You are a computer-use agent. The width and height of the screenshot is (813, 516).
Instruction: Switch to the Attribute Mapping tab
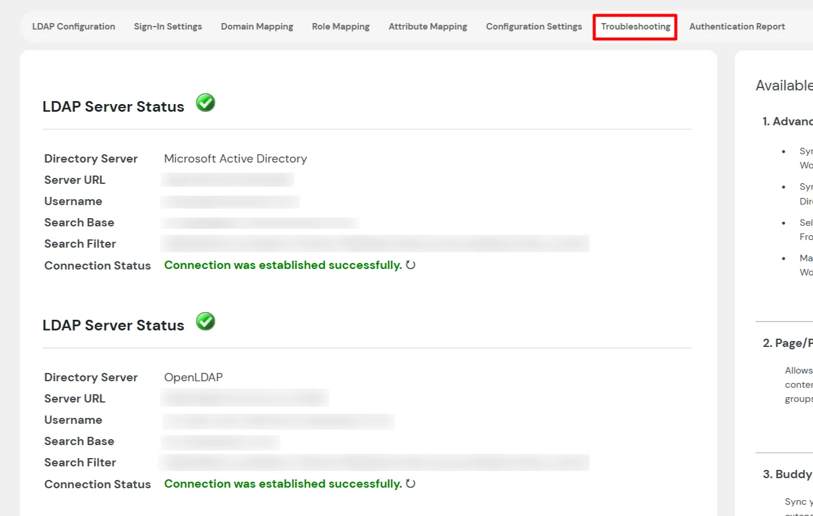click(427, 27)
